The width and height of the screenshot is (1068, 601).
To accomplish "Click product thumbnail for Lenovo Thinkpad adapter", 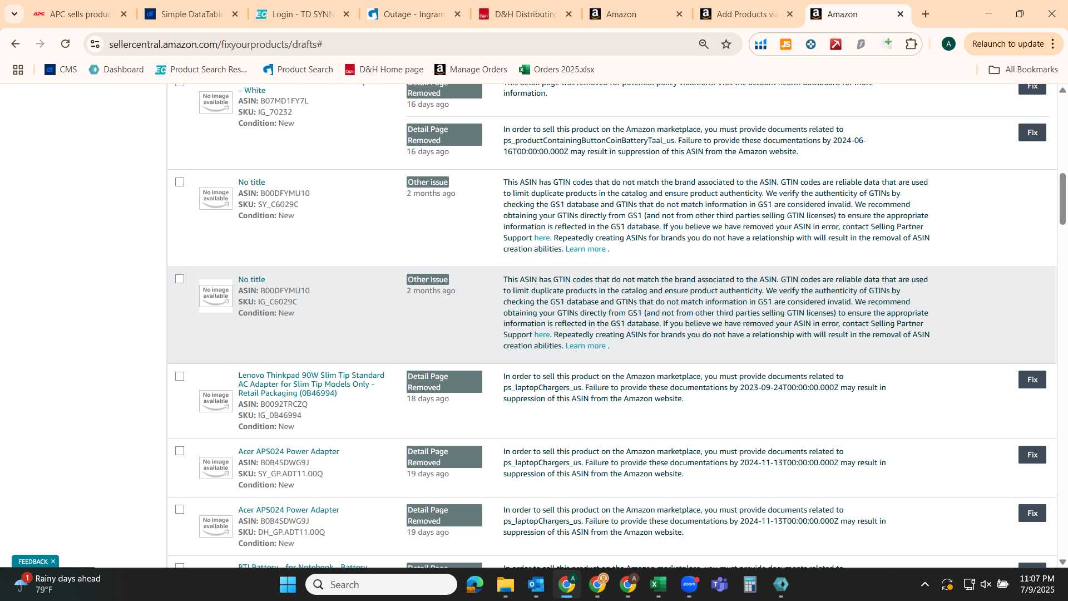I will pyautogui.click(x=216, y=401).
